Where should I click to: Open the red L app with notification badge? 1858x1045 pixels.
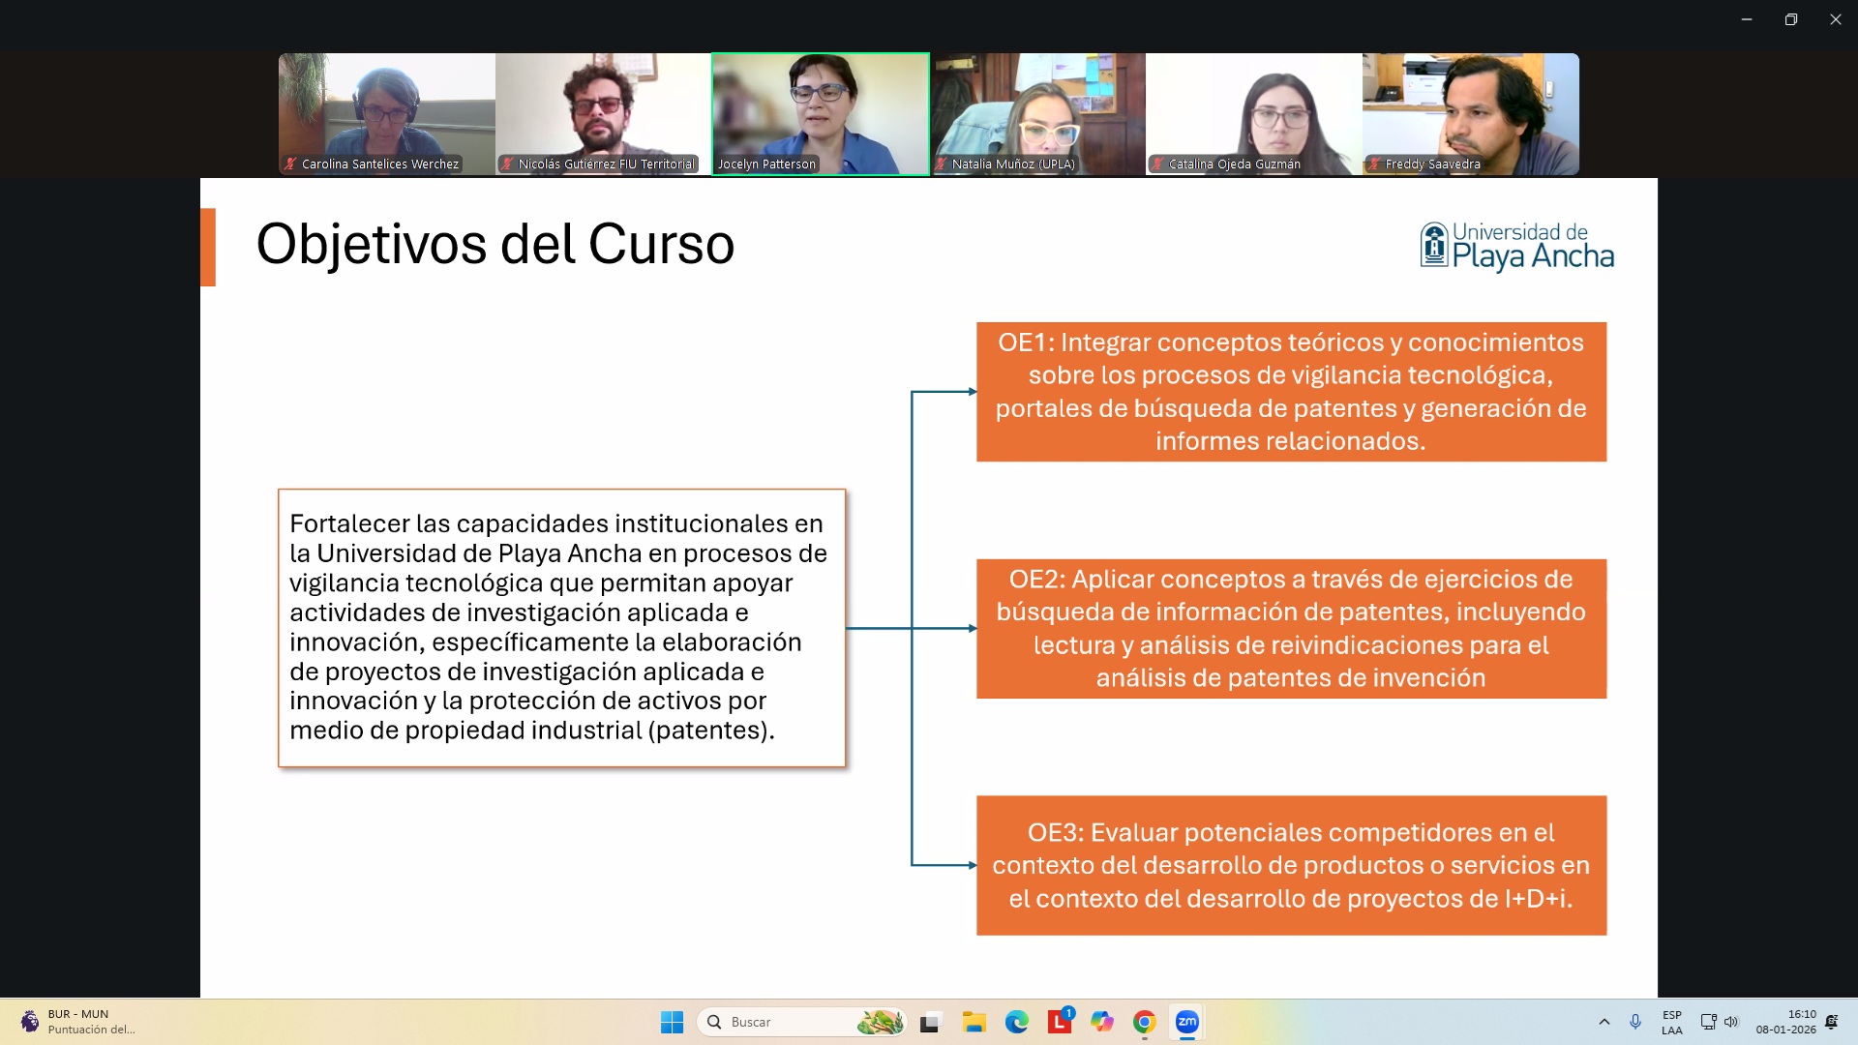pyautogui.click(x=1060, y=1022)
